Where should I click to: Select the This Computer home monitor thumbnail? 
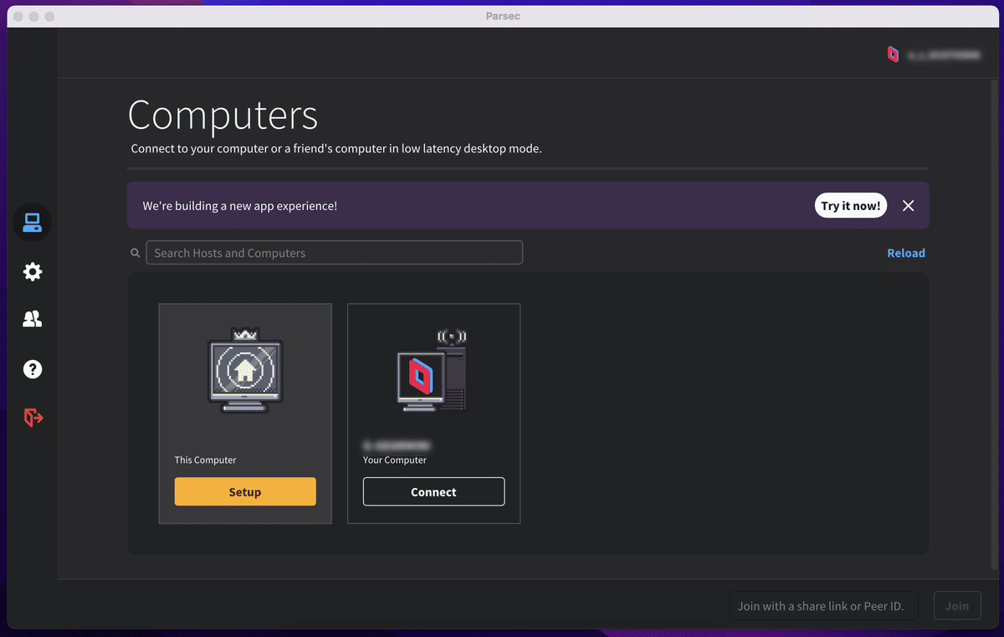point(245,371)
